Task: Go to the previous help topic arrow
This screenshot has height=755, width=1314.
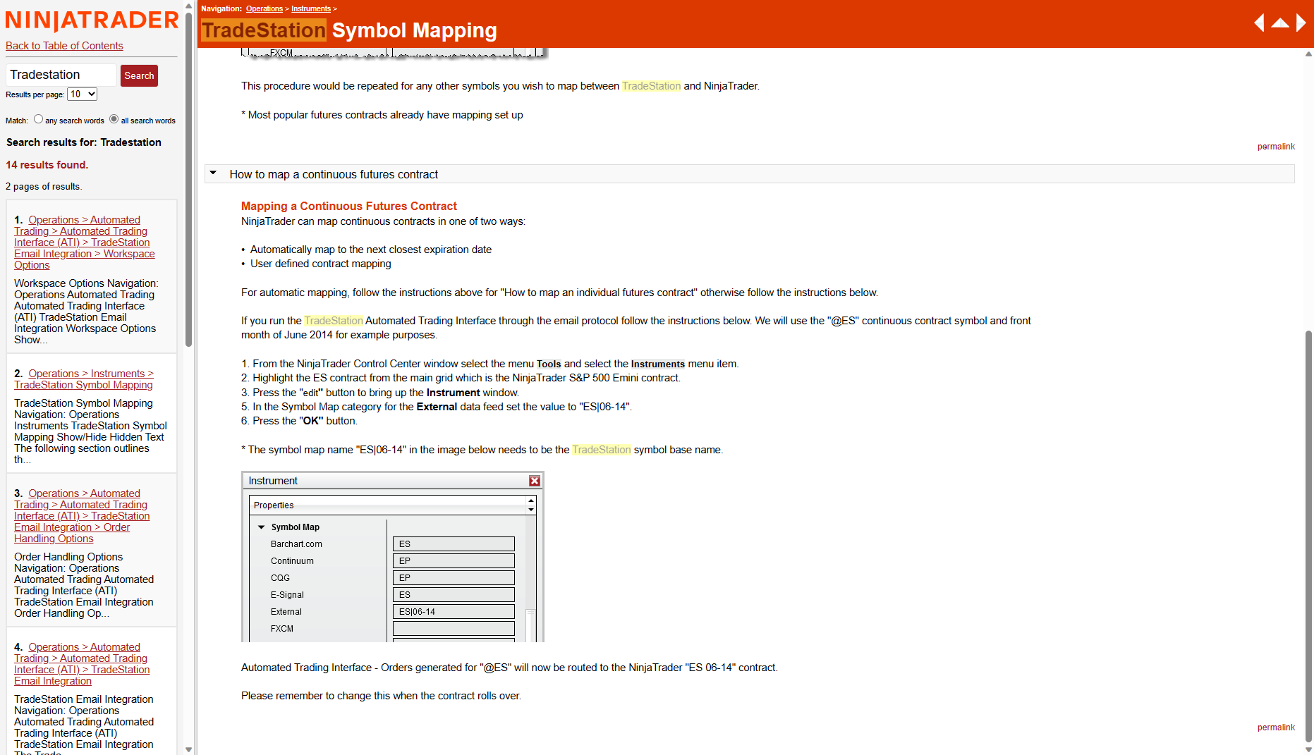Action: click(1259, 23)
